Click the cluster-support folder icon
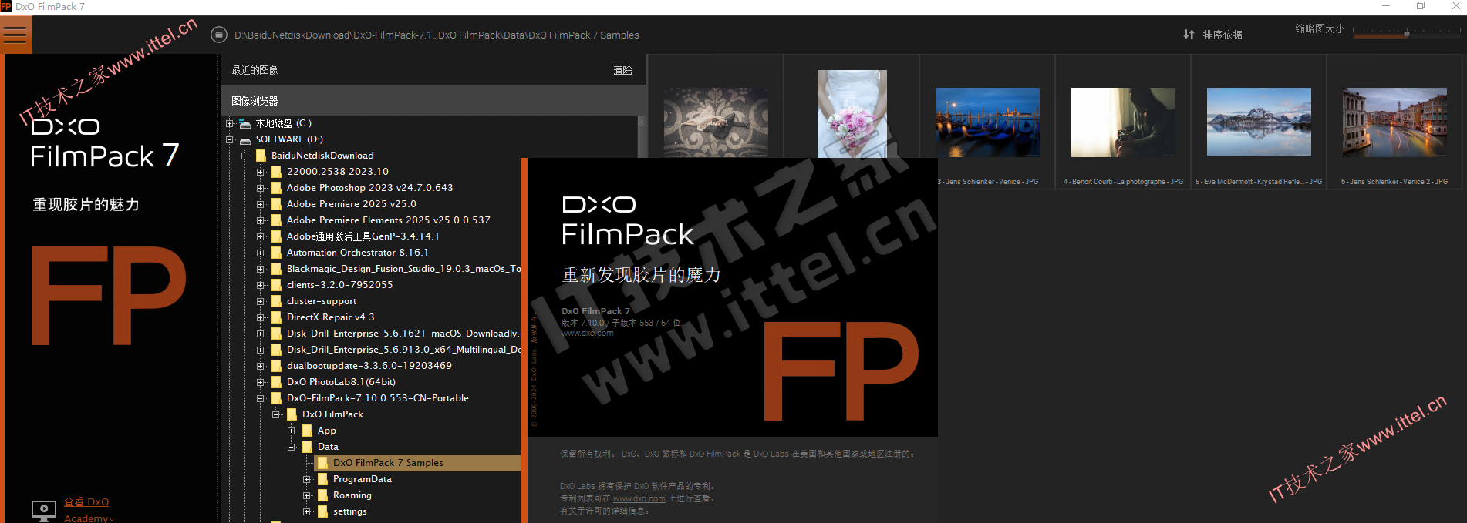Image resolution: width=1467 pixels, height=523 pixels. (277, 301)
